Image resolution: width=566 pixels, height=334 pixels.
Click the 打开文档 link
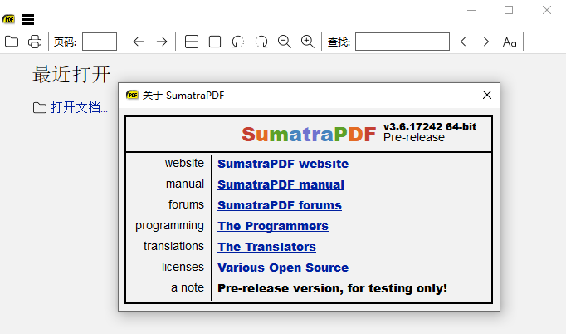(79, 108)
